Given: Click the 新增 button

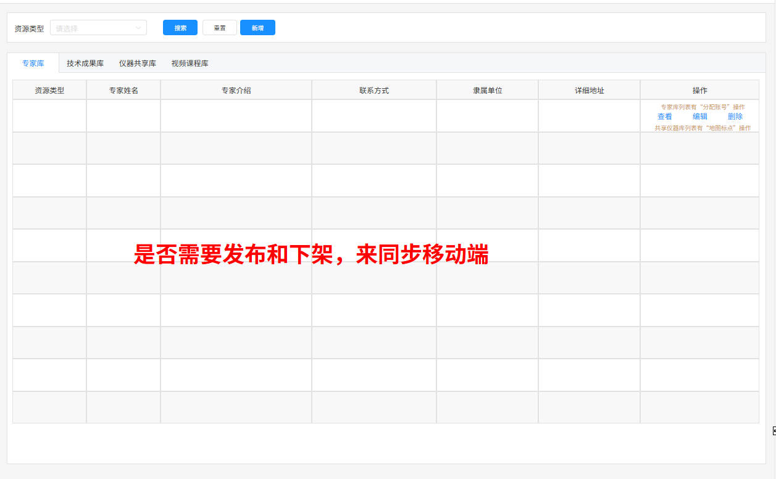Looking at the screenshot, I should point(257,28).
